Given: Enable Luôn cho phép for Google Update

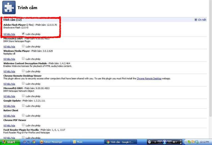Looking at the screenshot, I should [x=23, y=105].
